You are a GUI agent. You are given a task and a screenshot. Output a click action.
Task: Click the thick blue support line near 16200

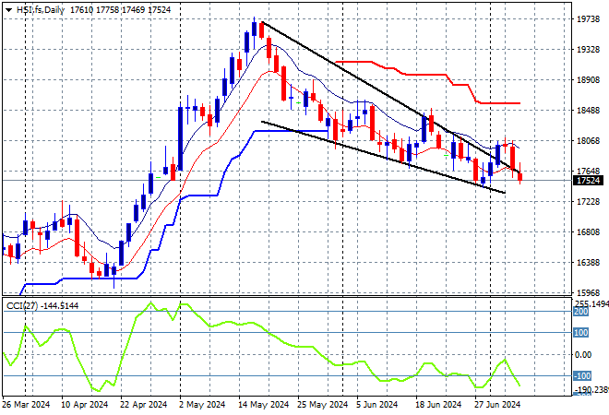click(x=99, y=279)
